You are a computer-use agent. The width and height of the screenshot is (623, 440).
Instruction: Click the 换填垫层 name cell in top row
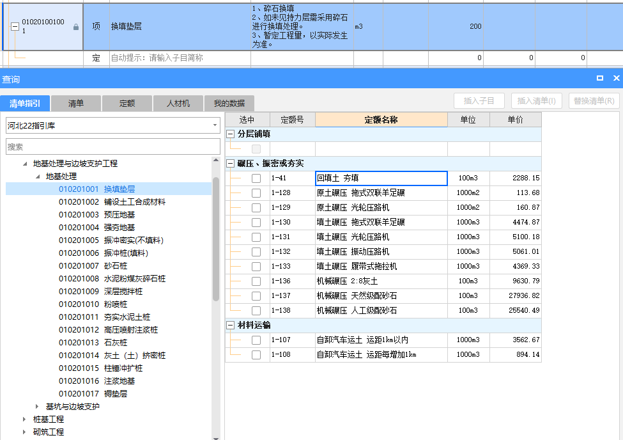tap(180, 27)
